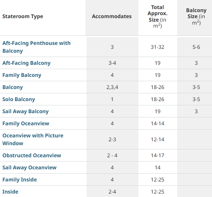The image size is (212, 197).
Task: Click Oceanview with Picture Window link
Action: pyautogui.click(x=33, y=140)
